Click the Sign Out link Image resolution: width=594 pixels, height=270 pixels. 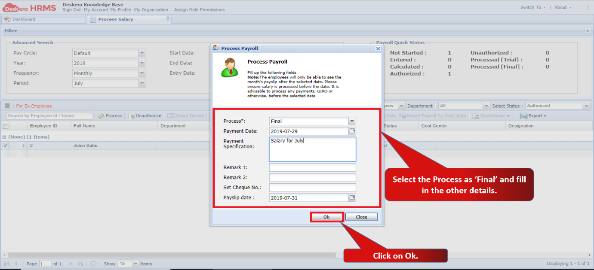point(71,10)
